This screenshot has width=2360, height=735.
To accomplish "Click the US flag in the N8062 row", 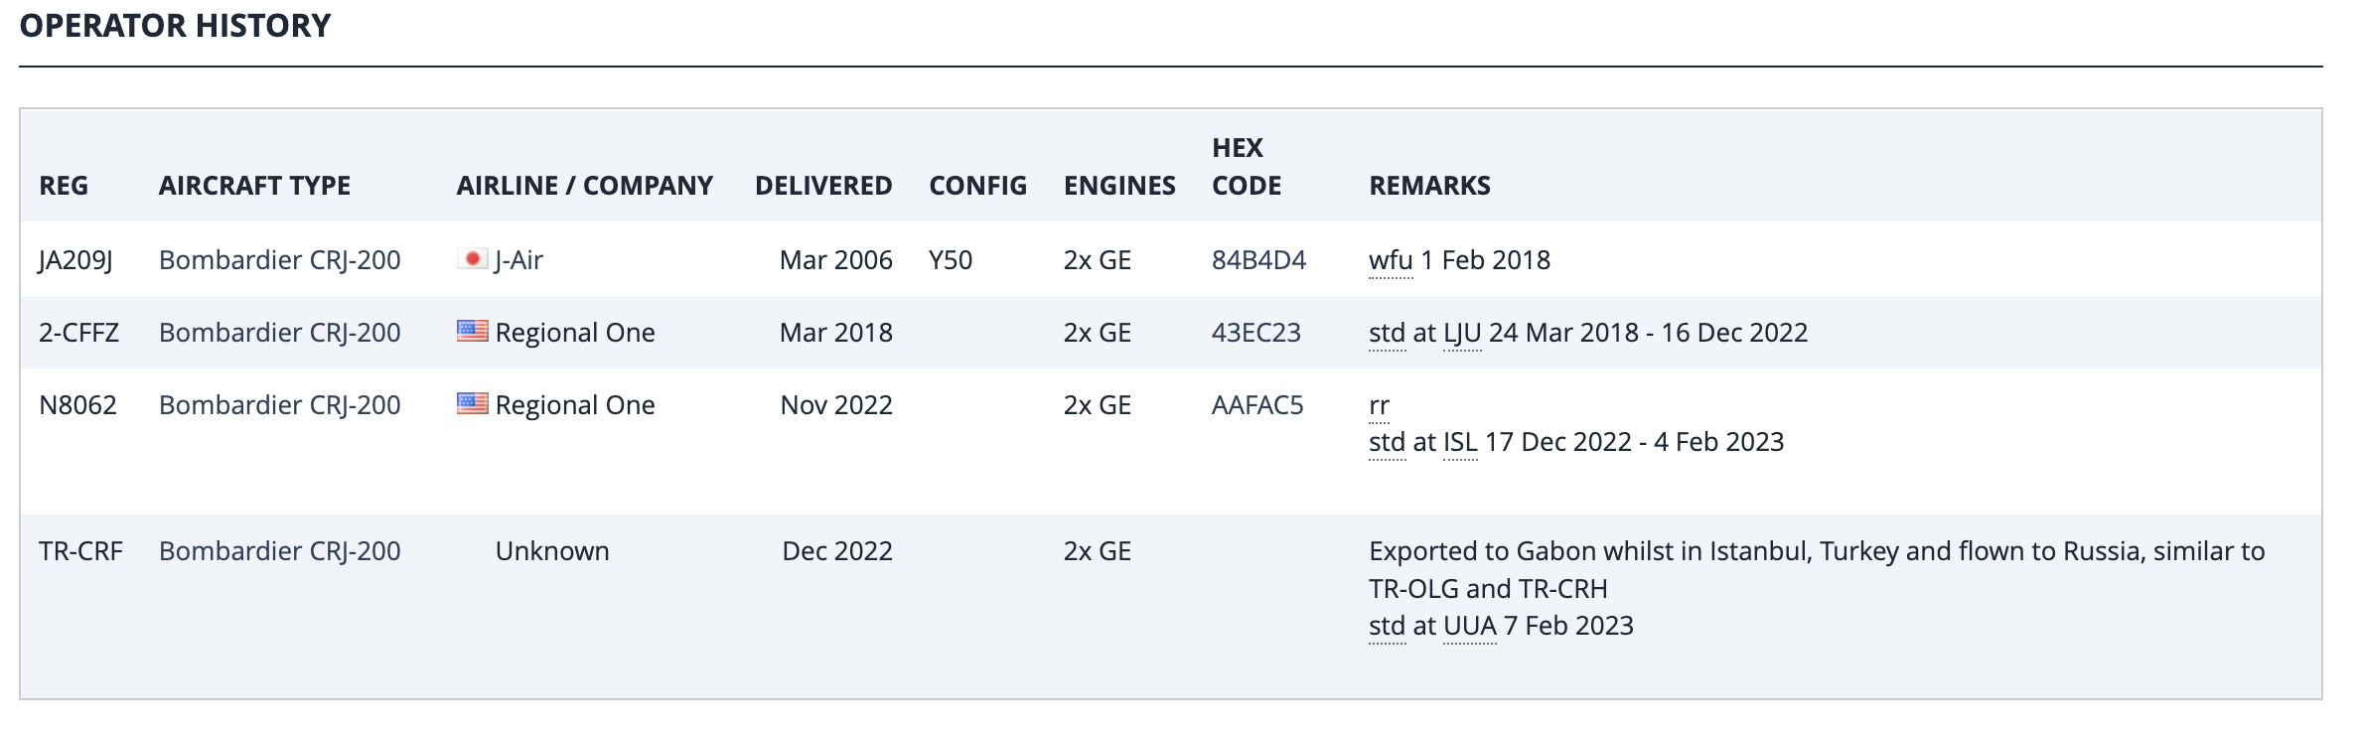I will tap(472, 403).
